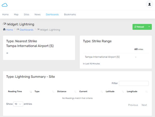This screenshot has width=155, height=117.
Task: Sort by Distance column arrows
Action: pos(75,91)
